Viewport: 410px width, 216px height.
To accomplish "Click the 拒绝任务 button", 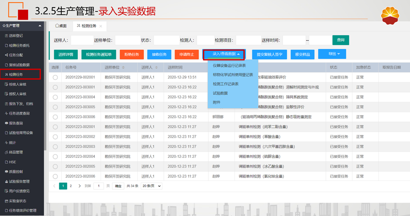I will click(x=132, y=55).
